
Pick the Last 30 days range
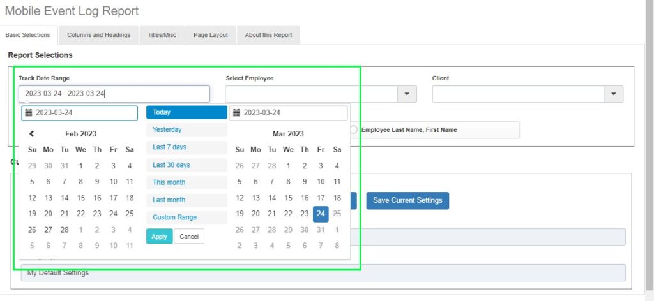[171, 165]
